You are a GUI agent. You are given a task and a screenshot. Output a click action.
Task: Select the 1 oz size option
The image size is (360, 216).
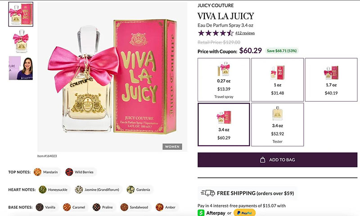coord(277,80)
